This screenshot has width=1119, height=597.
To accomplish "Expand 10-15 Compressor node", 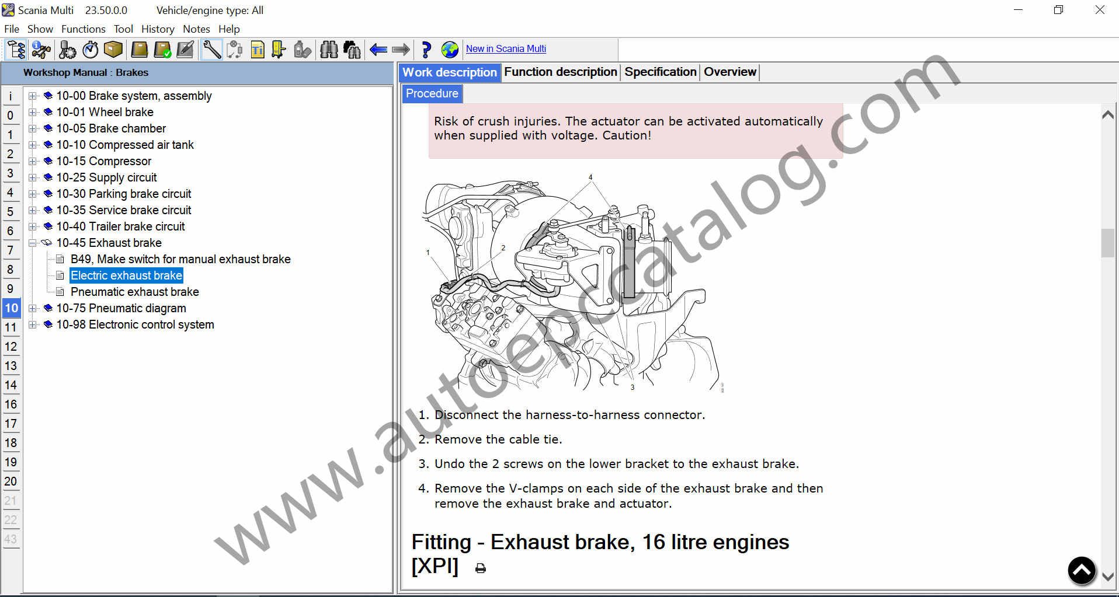I will (33, 161).
